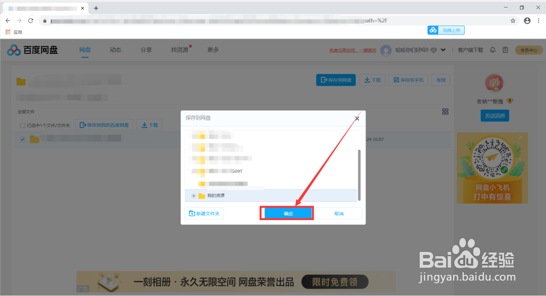
Task: Close the current browser tab
Action: [82, 8]
